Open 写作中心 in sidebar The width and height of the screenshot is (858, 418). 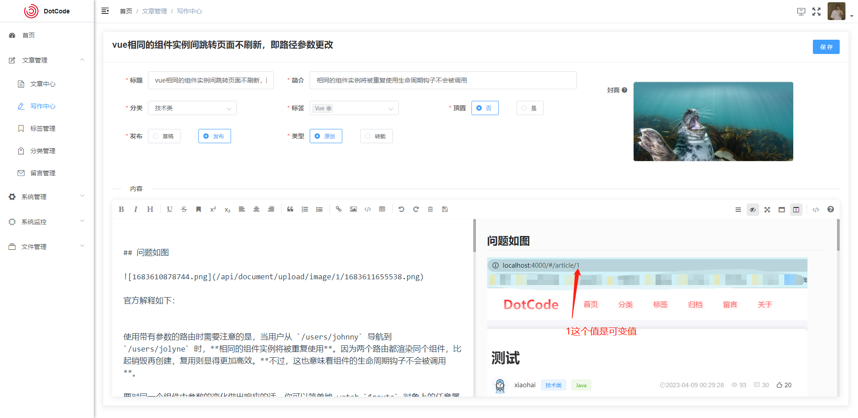(x=47, y=106)
